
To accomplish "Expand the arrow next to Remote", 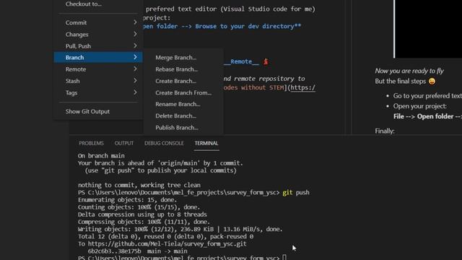I will click(x=135, y=69).
